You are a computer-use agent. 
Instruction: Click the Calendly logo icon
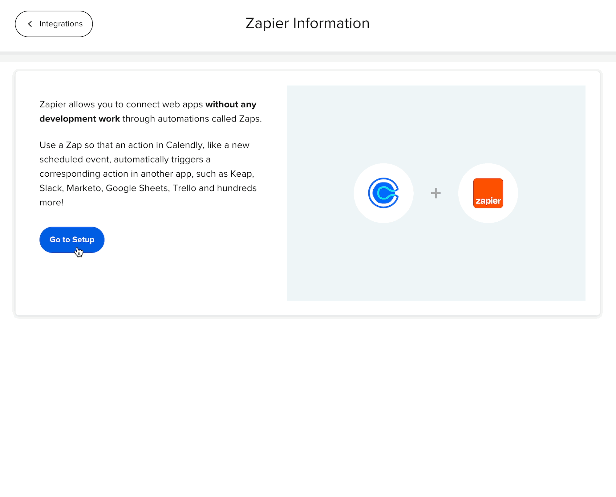click(x=383, y=193)
